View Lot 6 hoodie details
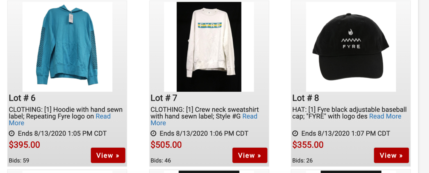 point(108,155)
